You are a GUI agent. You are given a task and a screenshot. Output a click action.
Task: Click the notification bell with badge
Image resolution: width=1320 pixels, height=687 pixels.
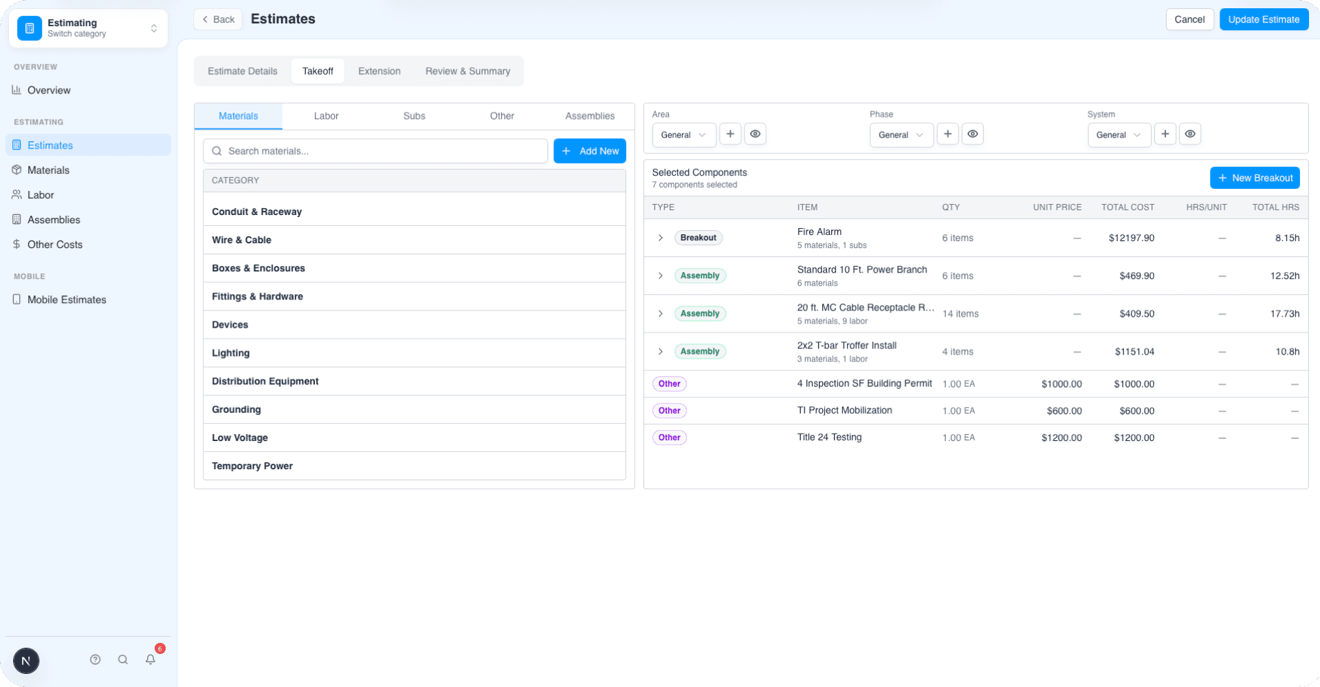(x=151, y=660)
